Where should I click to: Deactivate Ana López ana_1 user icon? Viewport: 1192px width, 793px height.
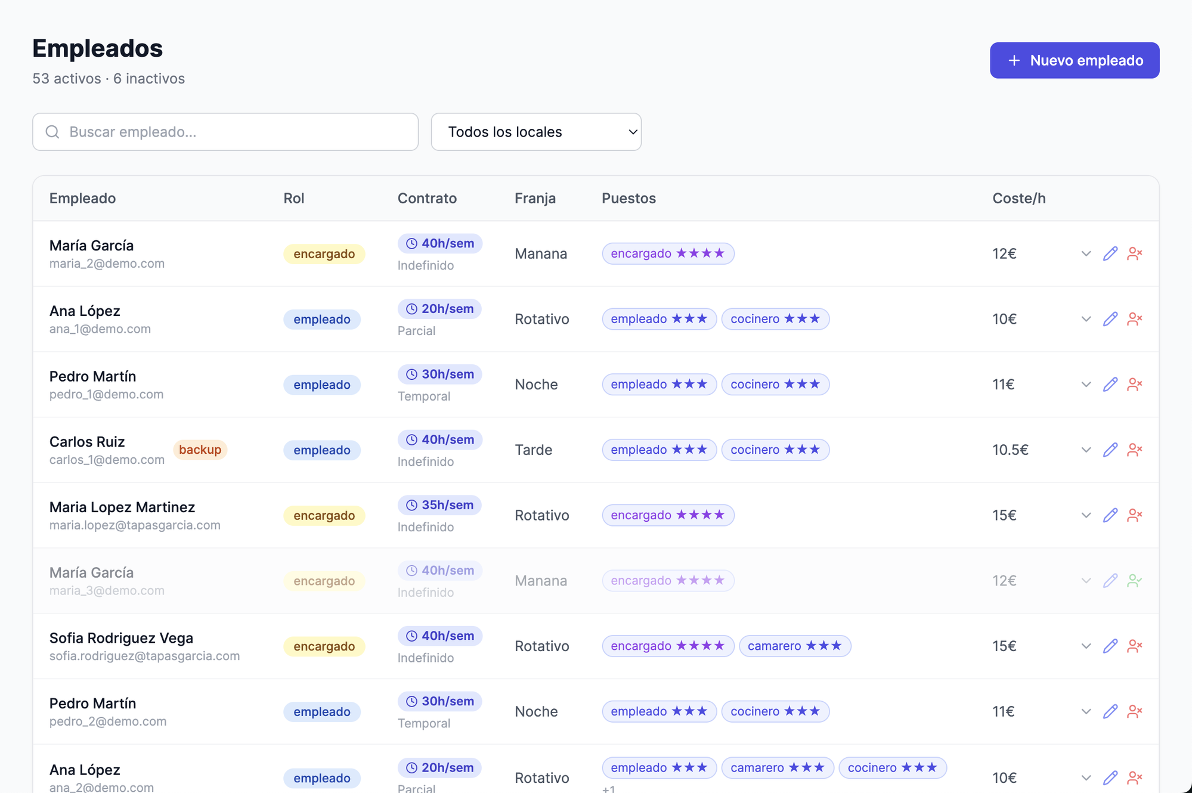[x=1134, y=319]
